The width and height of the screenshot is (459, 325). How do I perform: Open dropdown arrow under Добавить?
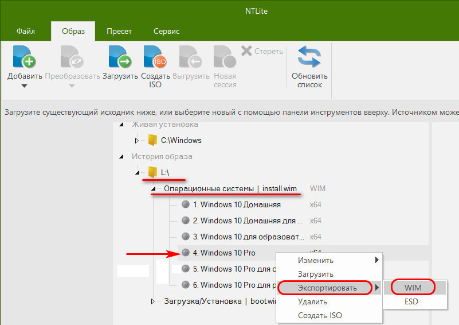[x=25, y=86]
